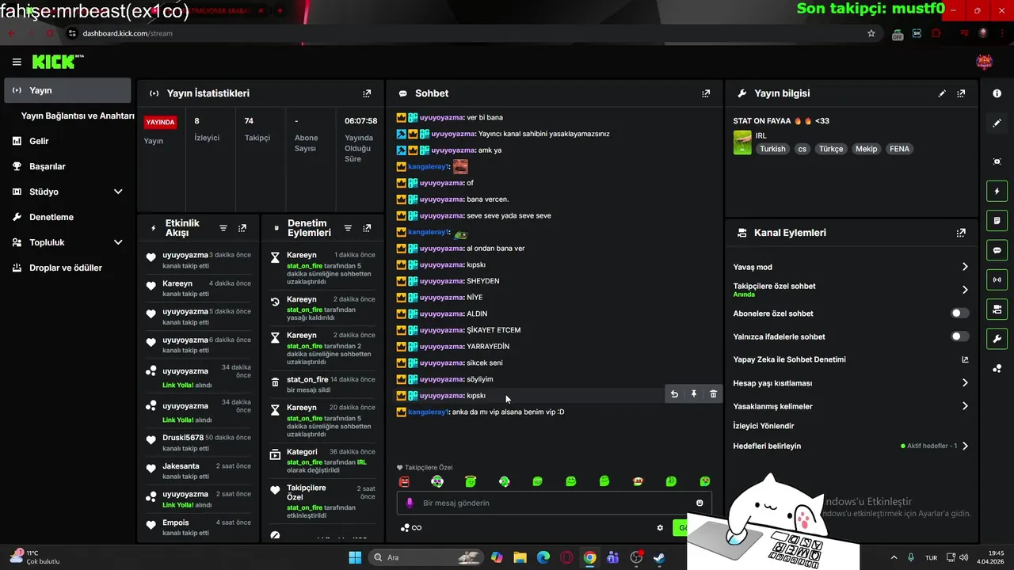Open Yayın Bağlantısı ve Anahtarı page
Image resolution: width=1014 pixels, height=570 pixels.
[x=78, y=116]
